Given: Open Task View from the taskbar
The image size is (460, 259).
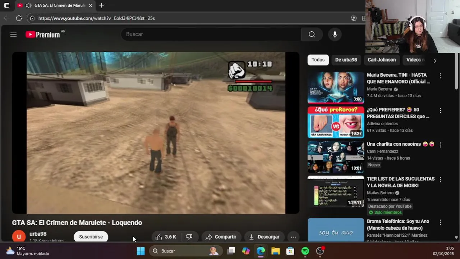Looking at the screenshot, I should (x=231, y=251).
